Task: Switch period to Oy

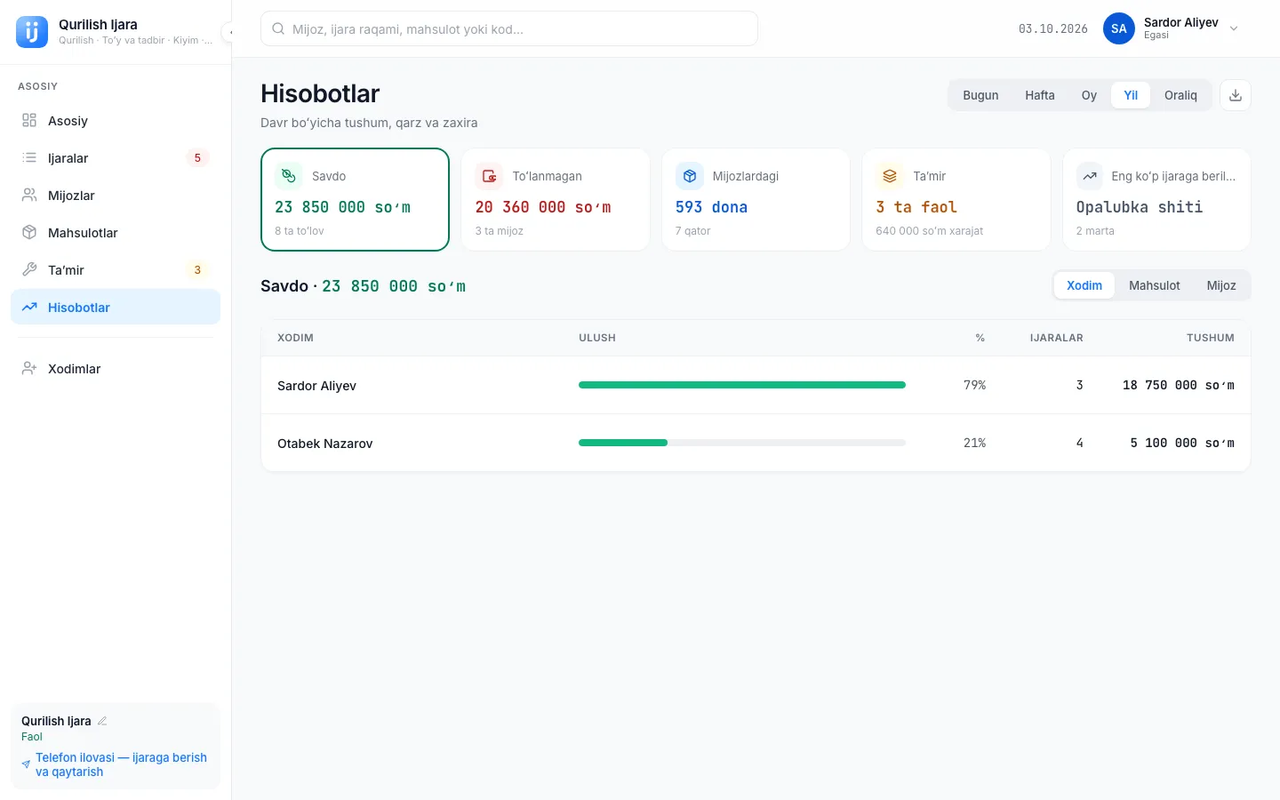Action: [1089, 95]
